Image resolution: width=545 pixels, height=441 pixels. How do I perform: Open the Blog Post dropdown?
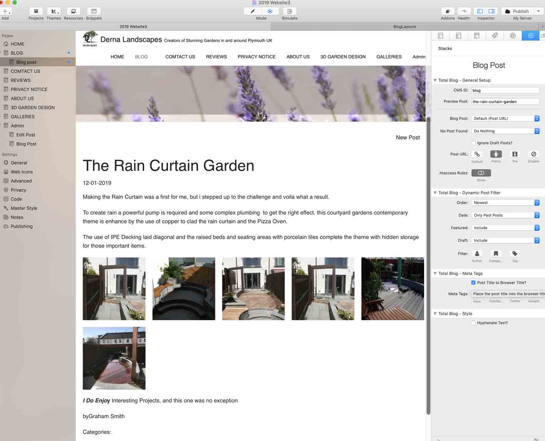coord(505,118)
